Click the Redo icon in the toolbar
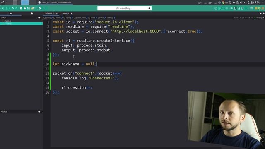Screen dimensions: 265x149 tap(16, 8)
